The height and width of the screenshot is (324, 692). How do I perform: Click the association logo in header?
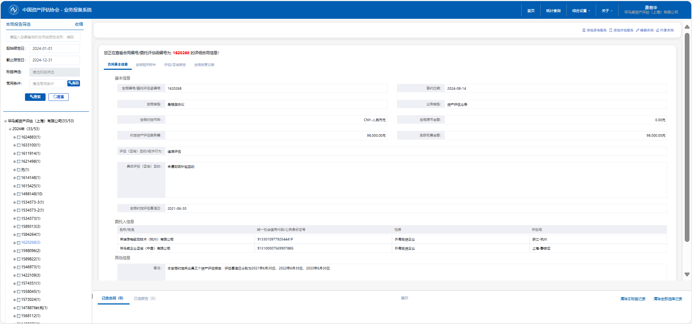point(14,10)
